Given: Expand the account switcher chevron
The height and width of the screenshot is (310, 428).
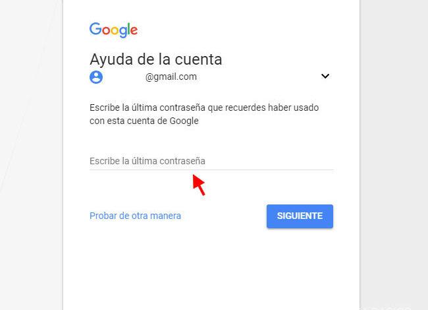Looking at the screenshot, I should point(325,76).
